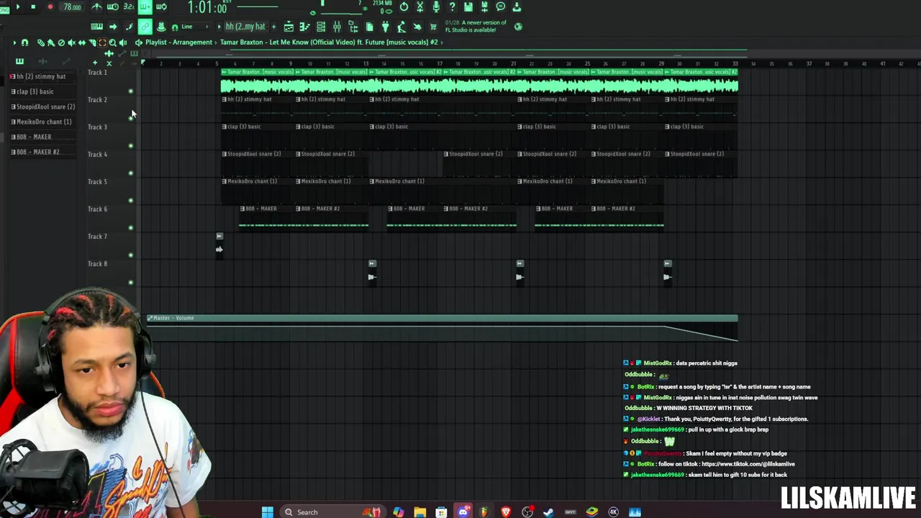This screenshot has width=921, height=518.
Task: Select the Slip tool in the playlist toolbar
Action: pos(81,42)
